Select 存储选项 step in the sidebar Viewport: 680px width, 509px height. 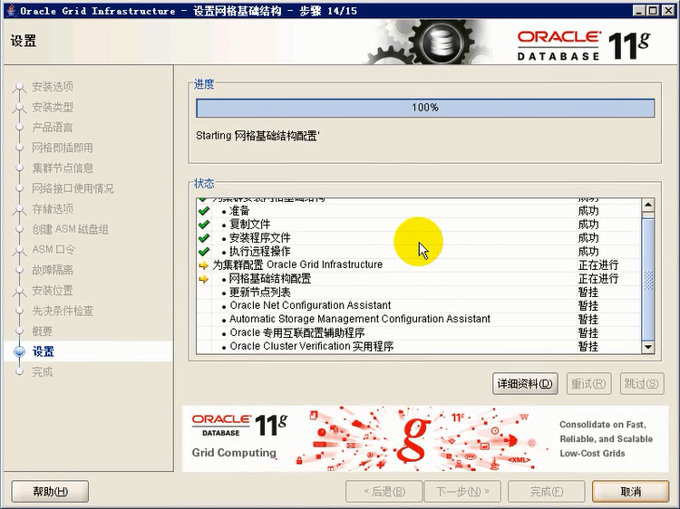tap(53, 209)
